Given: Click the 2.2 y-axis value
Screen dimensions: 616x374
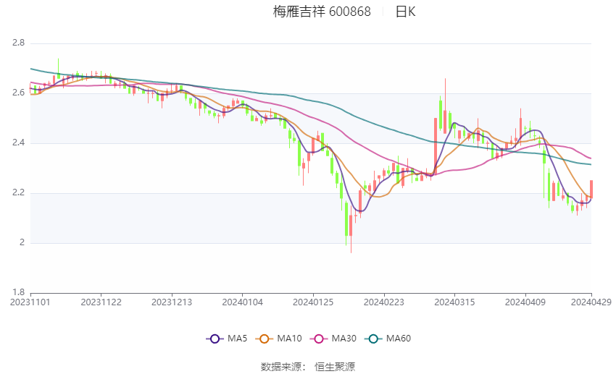Looking at the screenshot, I should tap(18, 192).
